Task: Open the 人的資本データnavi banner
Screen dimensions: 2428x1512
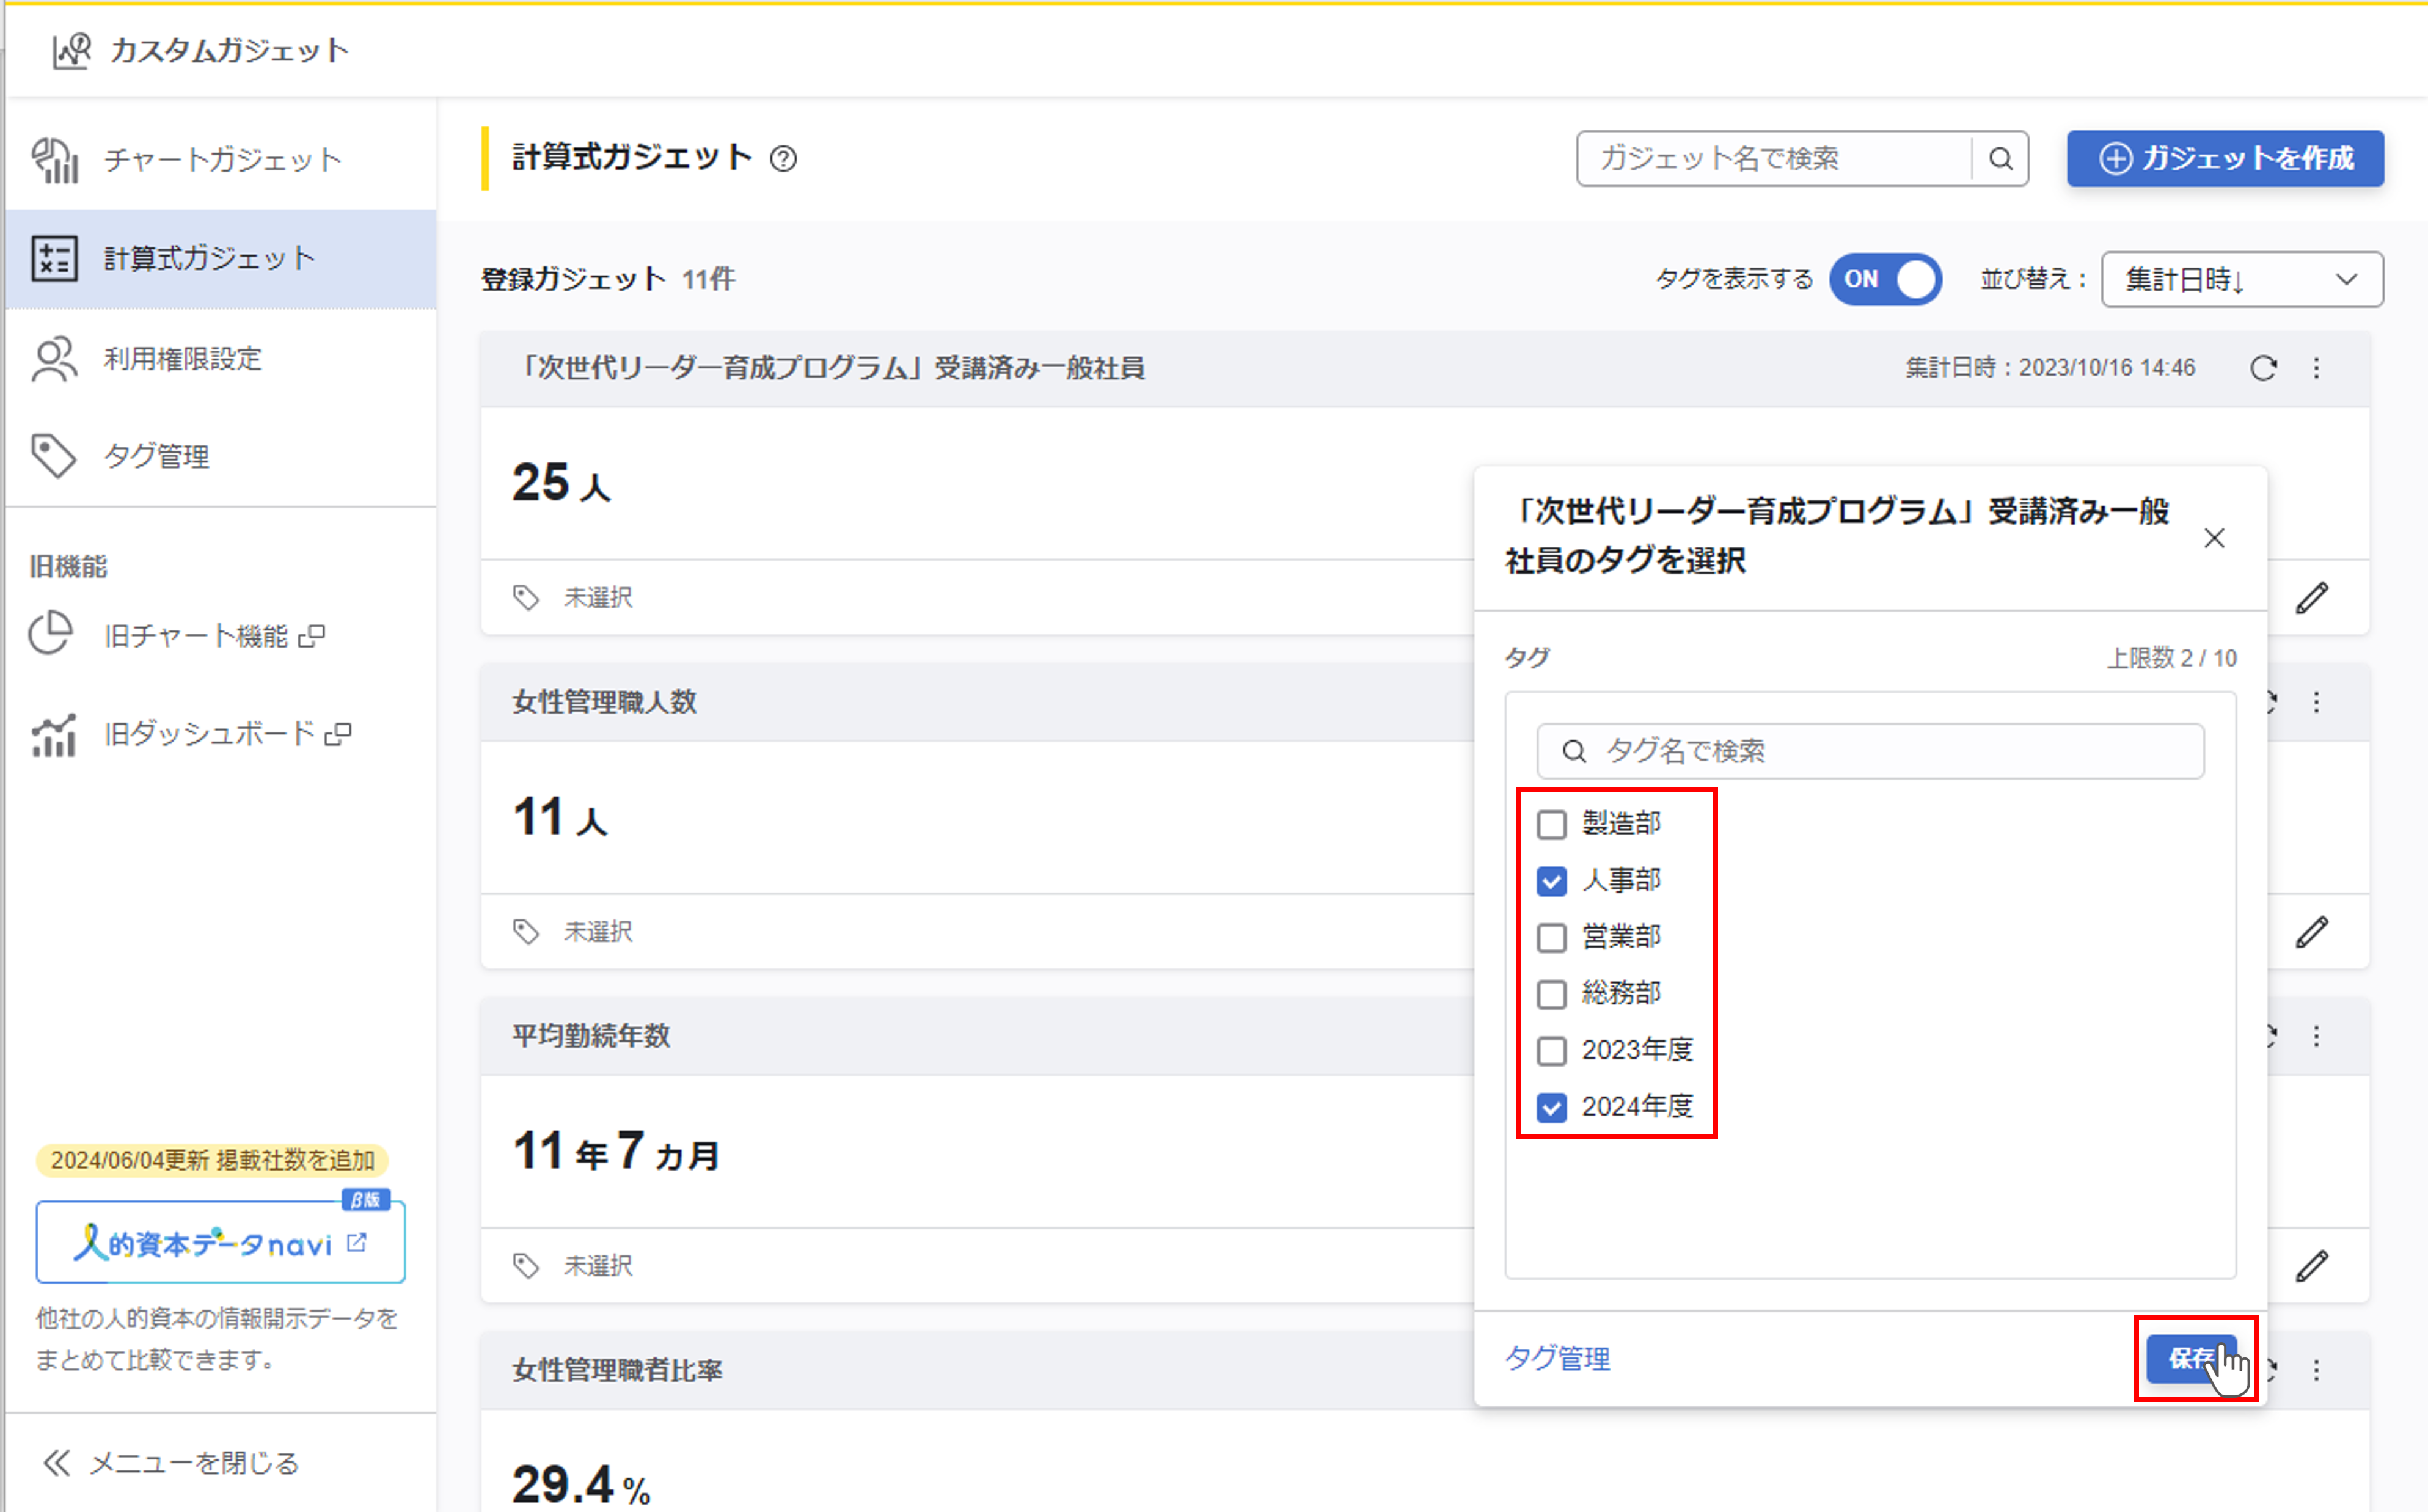Action: click(220, 1243)
